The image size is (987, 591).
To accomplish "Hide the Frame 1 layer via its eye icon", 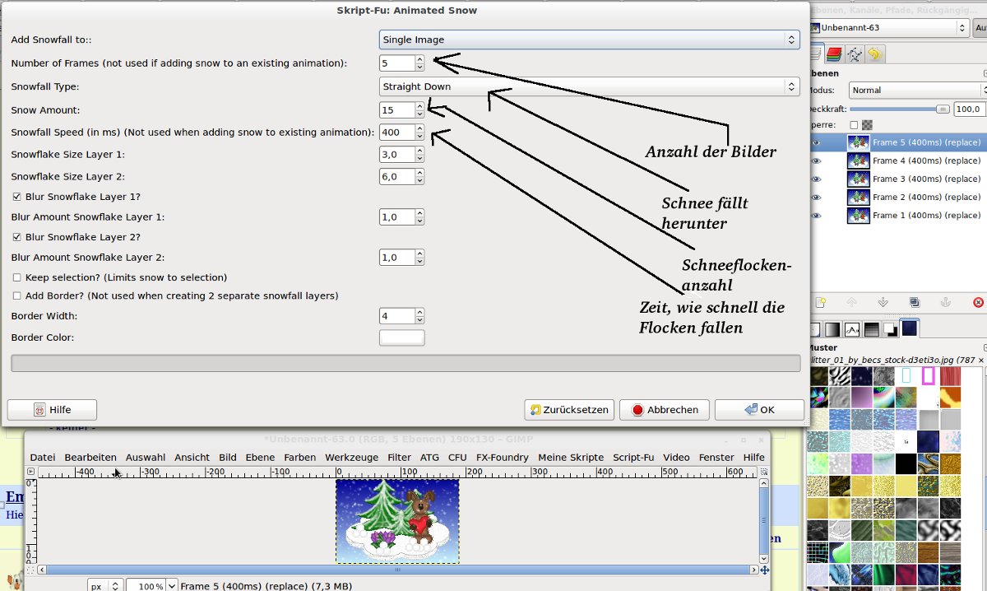I will click(x=817, y=215).
